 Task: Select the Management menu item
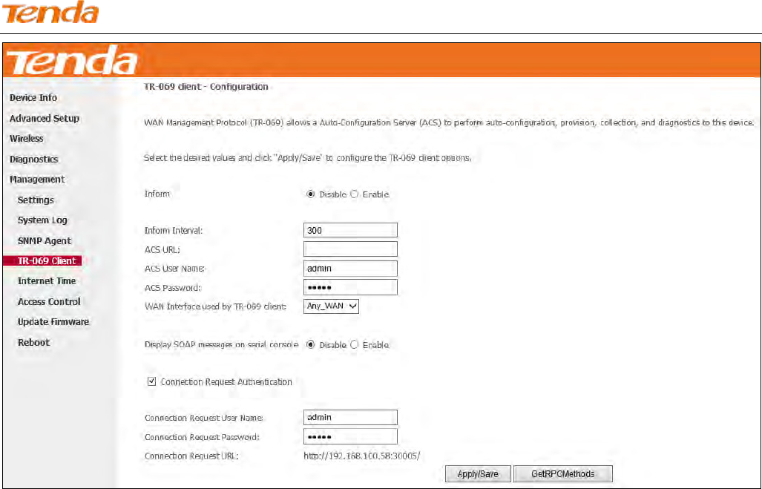tap(37, 180)
